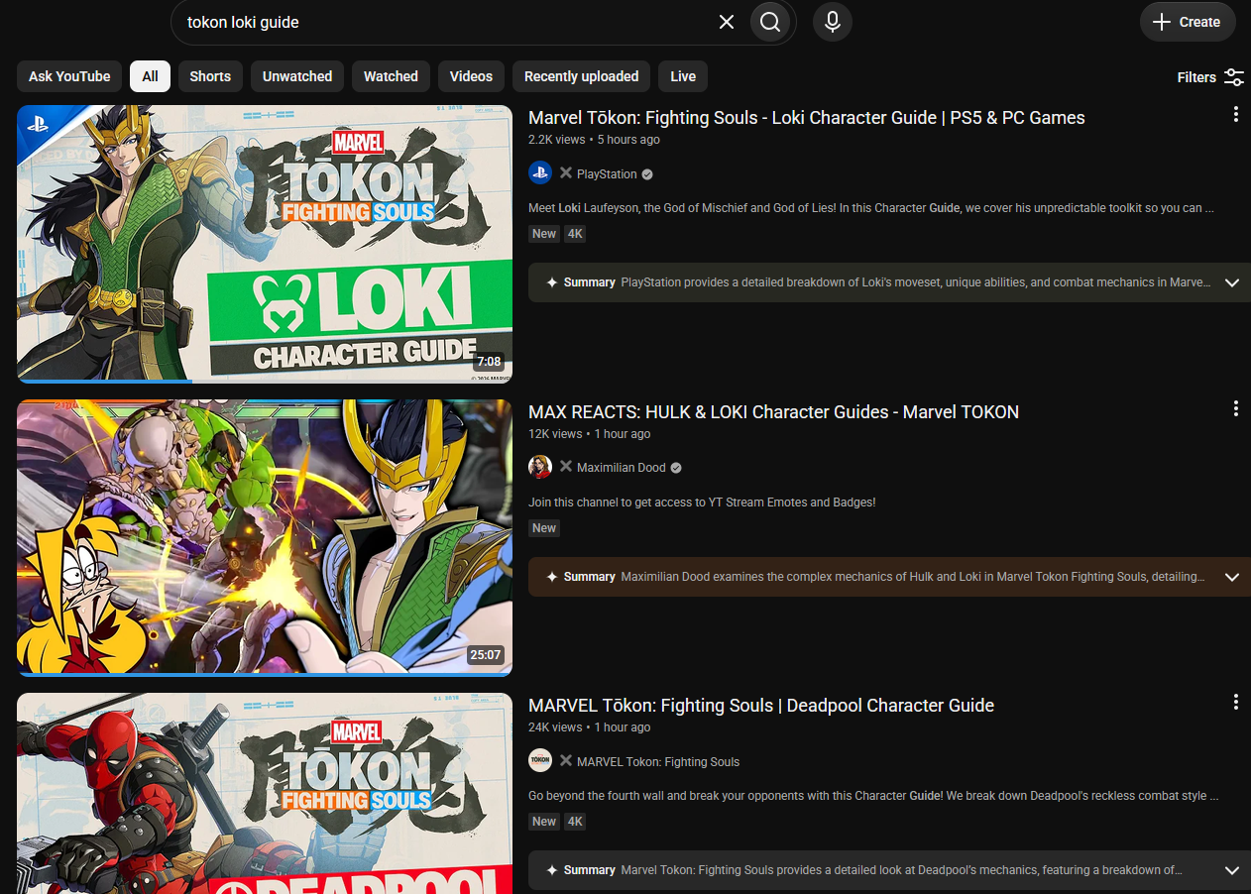The image size is (1251, 894).
Task: Click the magnifying glass search button
Action: click(771, 22)
